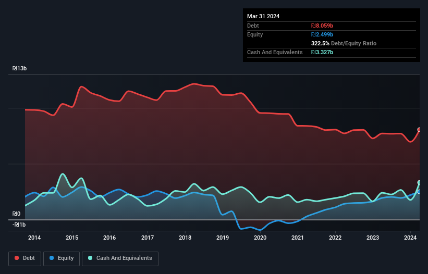Click the Debt row label in tooltip
This screenshot has width=428, height=274.
(253, 26)
